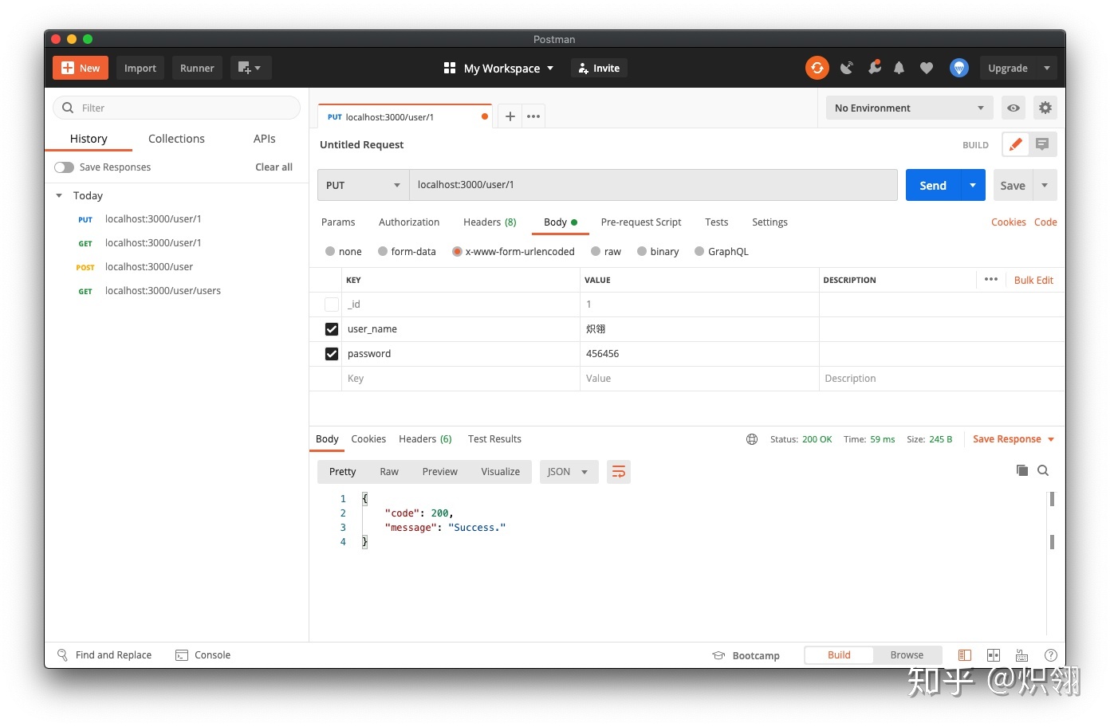Open notifications bell icon
Screen dimensions: 1110x727
(x=899, y=68)
